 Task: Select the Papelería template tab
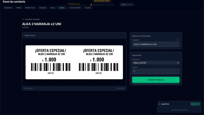coord(8,8)
